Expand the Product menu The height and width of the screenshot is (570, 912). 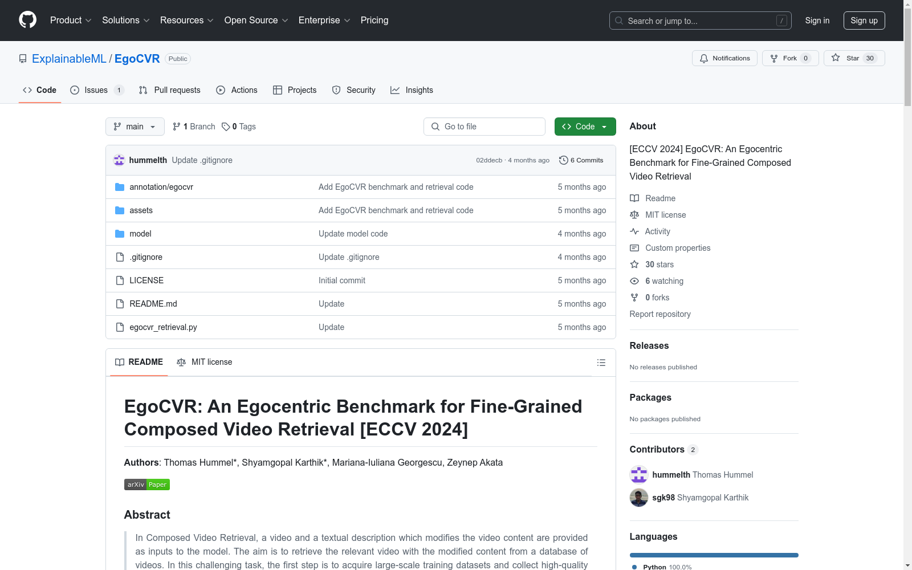point(71,20)
